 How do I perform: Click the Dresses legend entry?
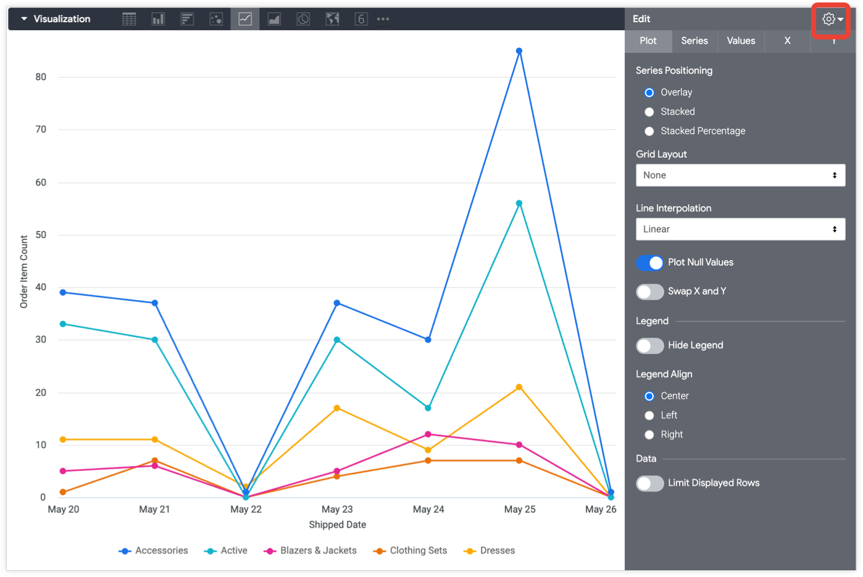490,550
